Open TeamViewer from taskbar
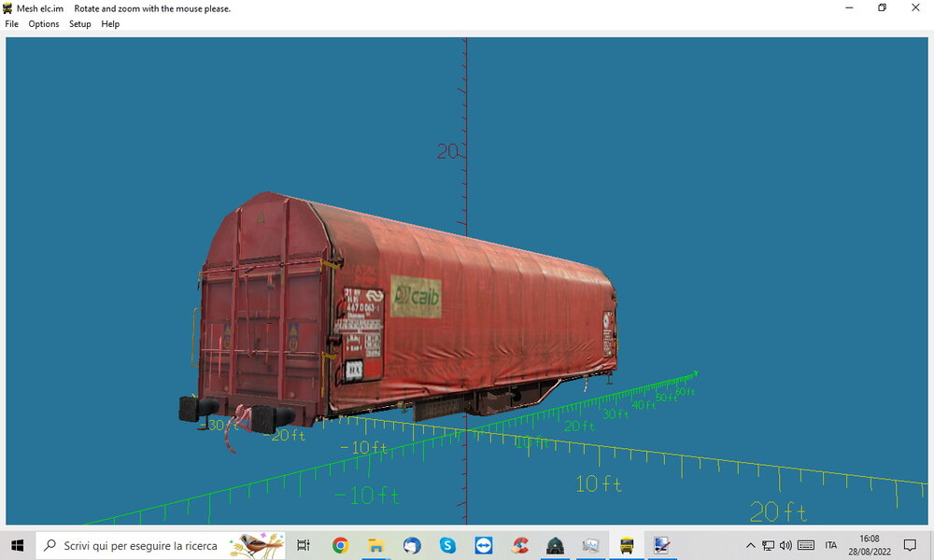Viewport: 934px width, 560px height. 483,545
